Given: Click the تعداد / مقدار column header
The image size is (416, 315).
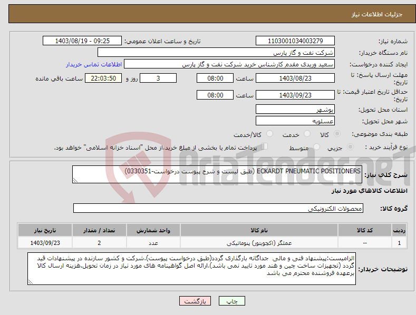Looking at the screenshot, I should point(99,230).
